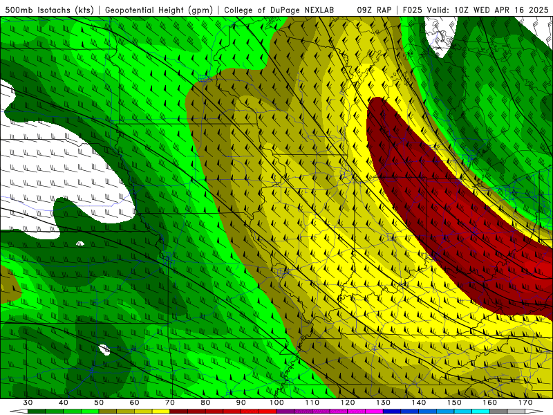This screenshot has height=415, width=553.
Task: Pick the dark olive 50-55 kt legend swatch
Action: click(108, 412)
